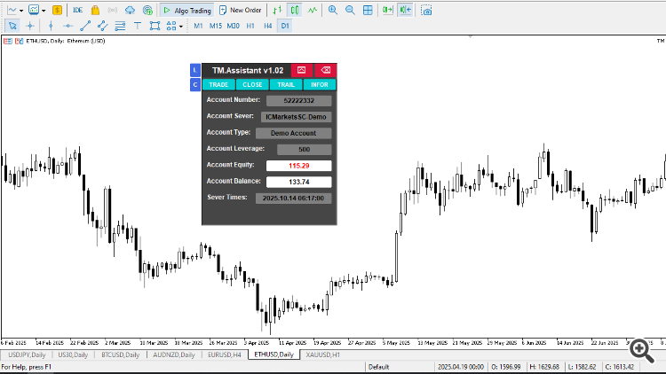Click the Demo Account type field
Screen dimensions: 666x374
point(294,133)
